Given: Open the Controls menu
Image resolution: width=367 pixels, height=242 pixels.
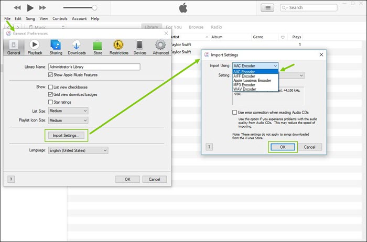Looking at the screenshot, I should pos(60,18).
